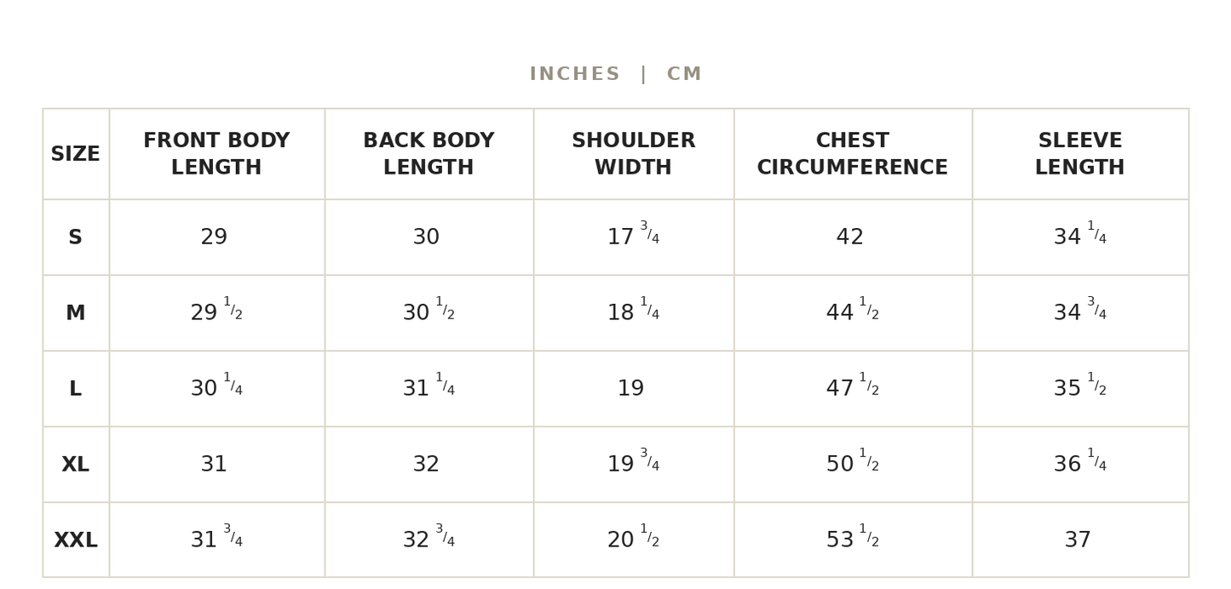Switch units to CM
The height and width of the screenshot is (589, 1231).
[x=684, y=75]
